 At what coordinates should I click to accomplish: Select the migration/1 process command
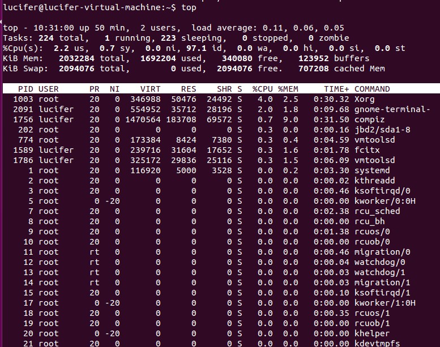(382, 282)
